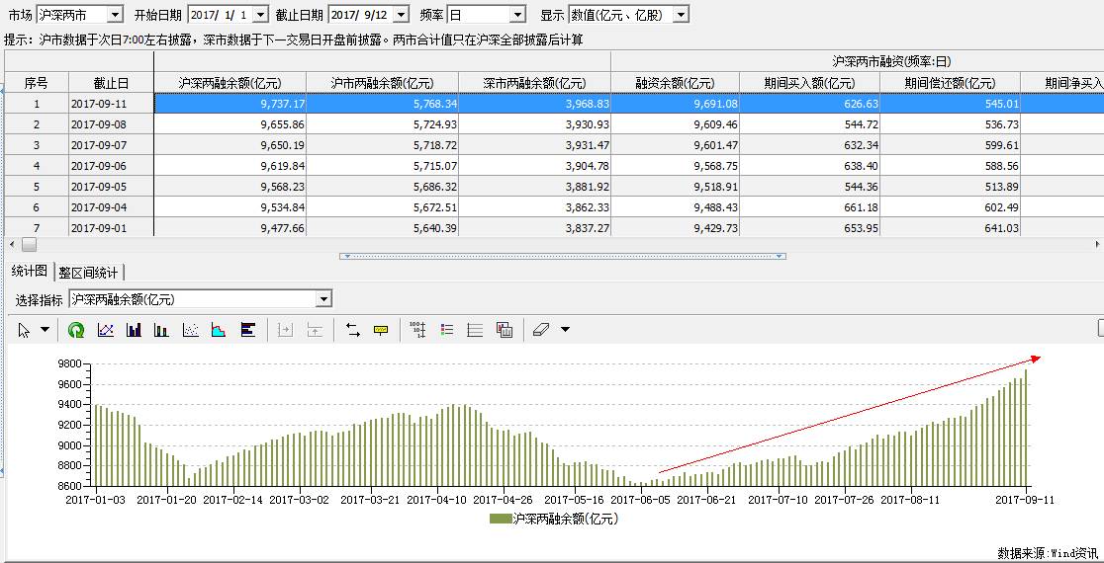Screen dimensions: 1104x563
Task: Open the 开始日期 start date dropdown
Action: click(260, 14)
